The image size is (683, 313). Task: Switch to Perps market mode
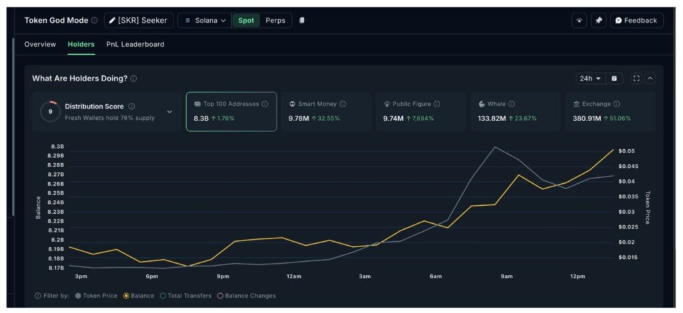tap(275, 21)
